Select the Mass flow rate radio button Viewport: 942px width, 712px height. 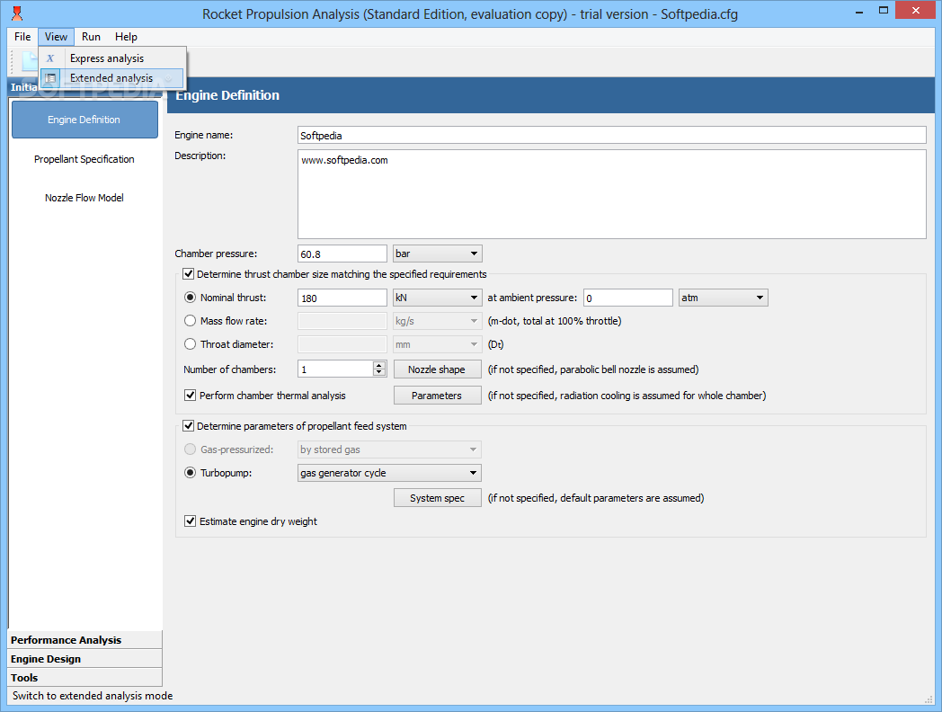pyautogui.click(x=191, y=321)
